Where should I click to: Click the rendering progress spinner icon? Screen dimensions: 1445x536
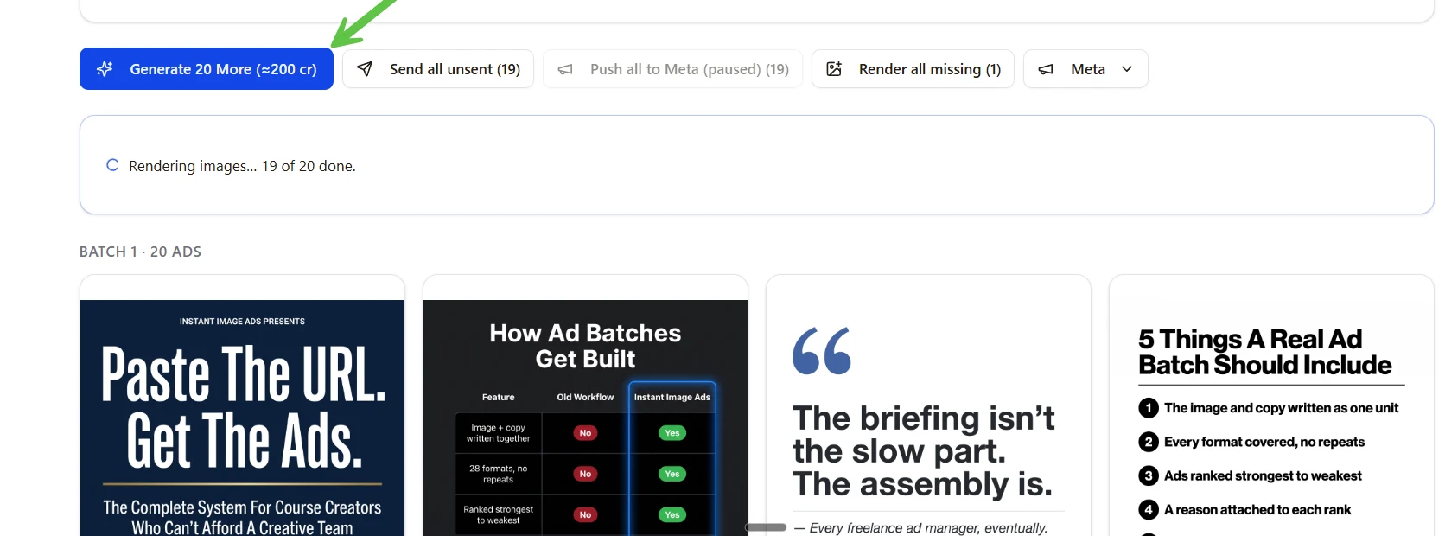(112, 165)
